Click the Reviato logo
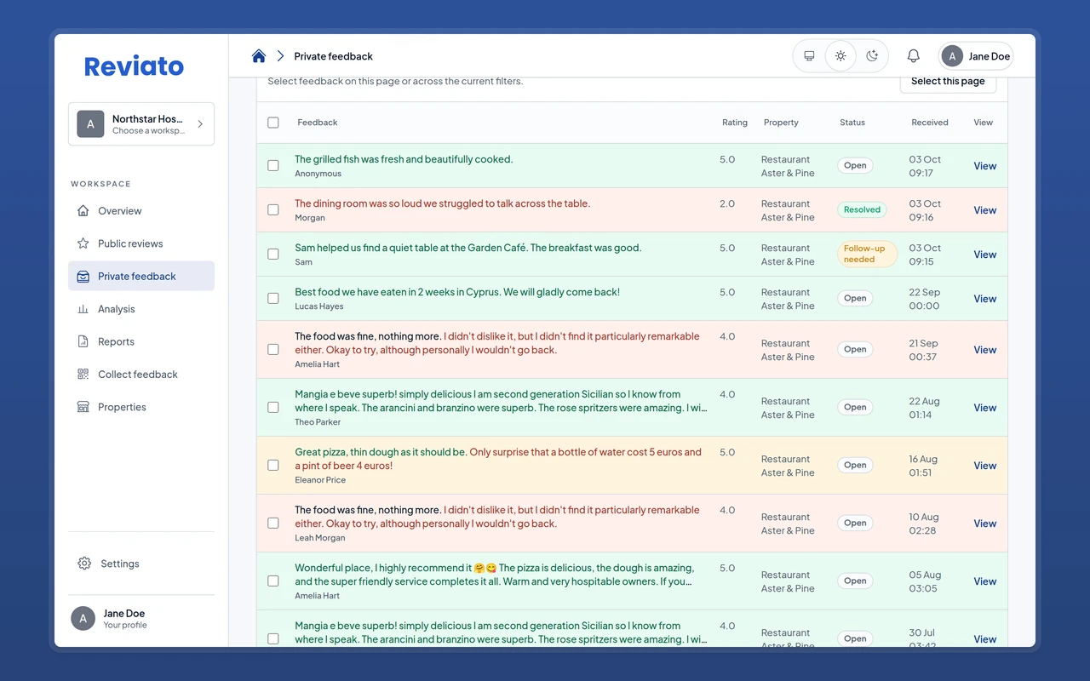Viewport: 1090px width, 681px height. pos(134,66)
